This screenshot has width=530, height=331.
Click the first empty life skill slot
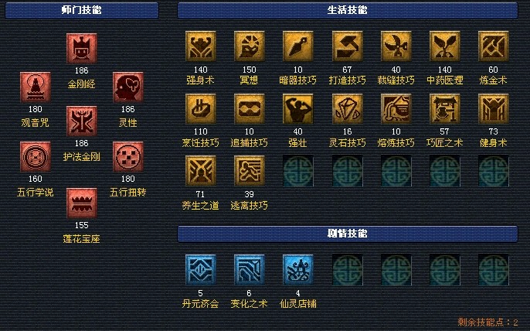pyautogui.click(x=297, y=171)
